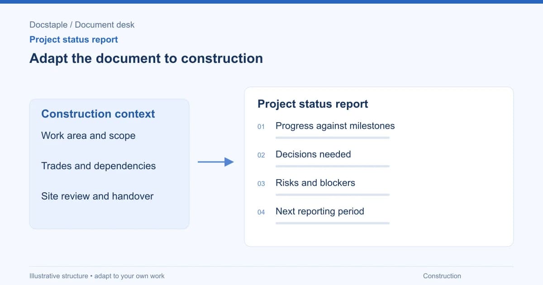Click section number 01
This screenshot has height=285, width=543.
(x=261, y=127)
